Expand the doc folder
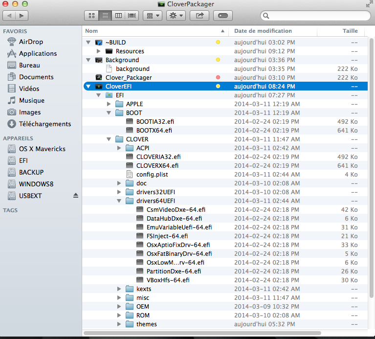 point(119,183)
